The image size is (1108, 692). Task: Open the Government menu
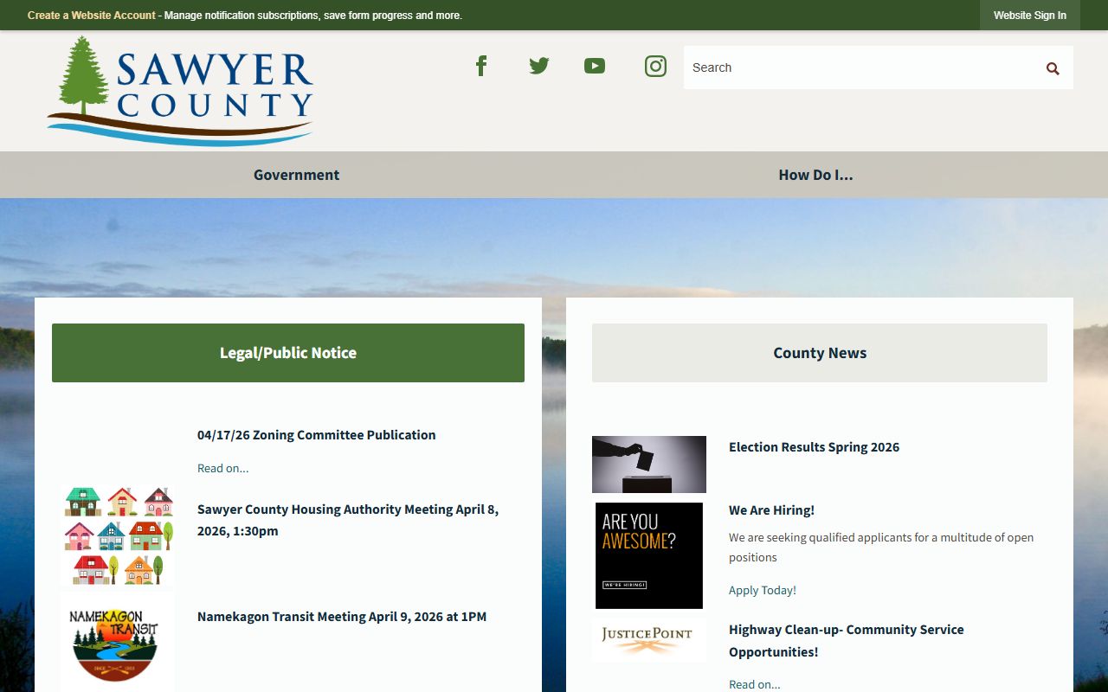tap(296, 175)
